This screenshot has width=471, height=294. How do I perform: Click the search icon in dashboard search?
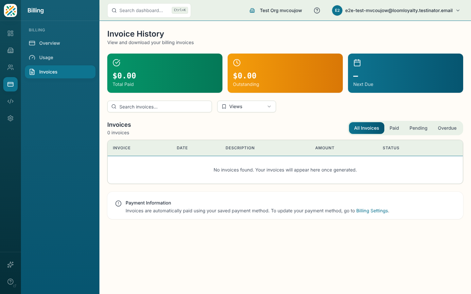click(114, 10)
